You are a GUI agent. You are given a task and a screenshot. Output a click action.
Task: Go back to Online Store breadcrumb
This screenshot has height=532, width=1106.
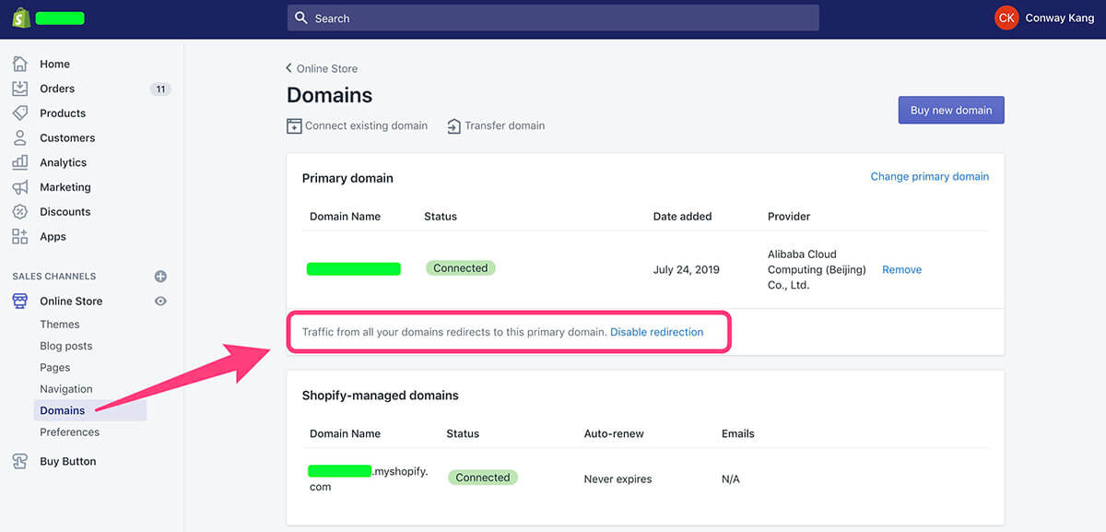click(327, 68)
